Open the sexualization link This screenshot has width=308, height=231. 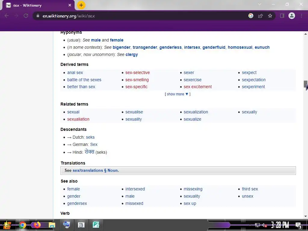(x=196, y=112)
